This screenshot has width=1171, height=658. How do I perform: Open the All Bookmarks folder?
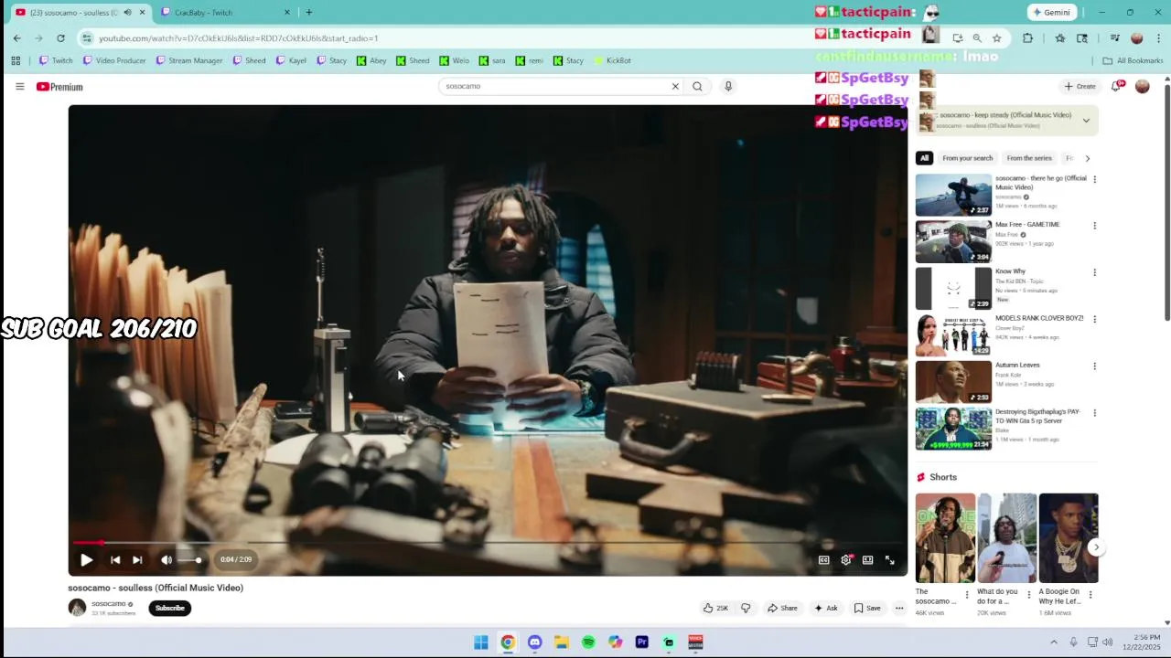[1133, 60]
